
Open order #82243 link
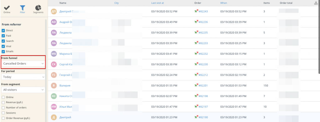point(203,12)
